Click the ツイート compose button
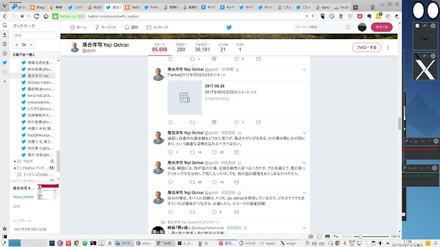This screenshot has width=440, height=247. point(382,27)
